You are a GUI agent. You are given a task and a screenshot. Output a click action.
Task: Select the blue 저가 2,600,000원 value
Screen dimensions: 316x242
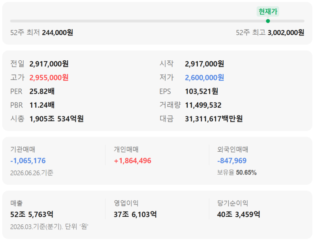point(205,78)
